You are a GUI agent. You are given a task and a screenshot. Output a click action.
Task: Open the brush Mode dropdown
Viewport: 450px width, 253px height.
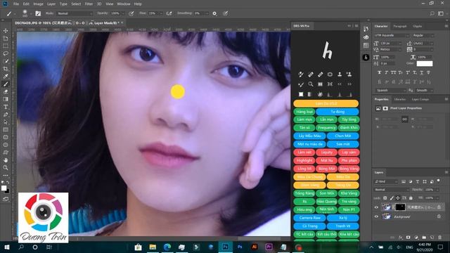pyautogui.click(x=75, y=13)
